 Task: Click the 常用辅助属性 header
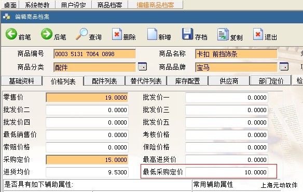coord(213,184)
